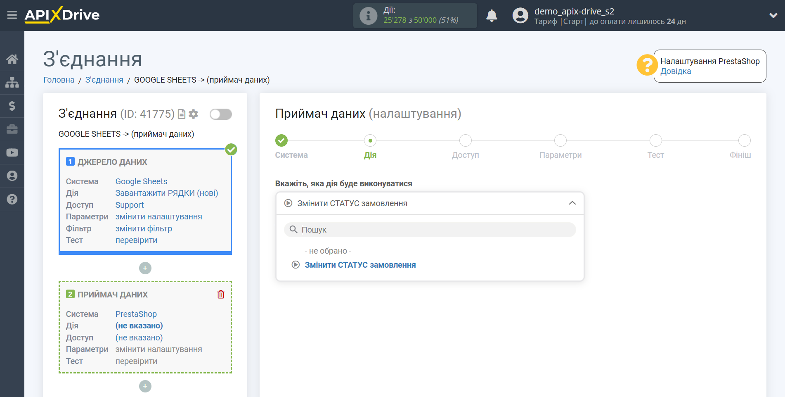The height and width of the screenshot is (397, 785).
Task: Choose Змінити СТАТУС замовлення option
Action: 360,265
